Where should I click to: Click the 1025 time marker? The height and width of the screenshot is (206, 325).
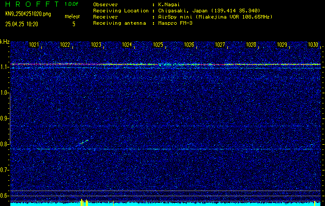pos(158,45)
